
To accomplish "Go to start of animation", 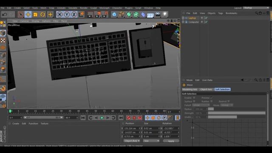I will (83, 118).
